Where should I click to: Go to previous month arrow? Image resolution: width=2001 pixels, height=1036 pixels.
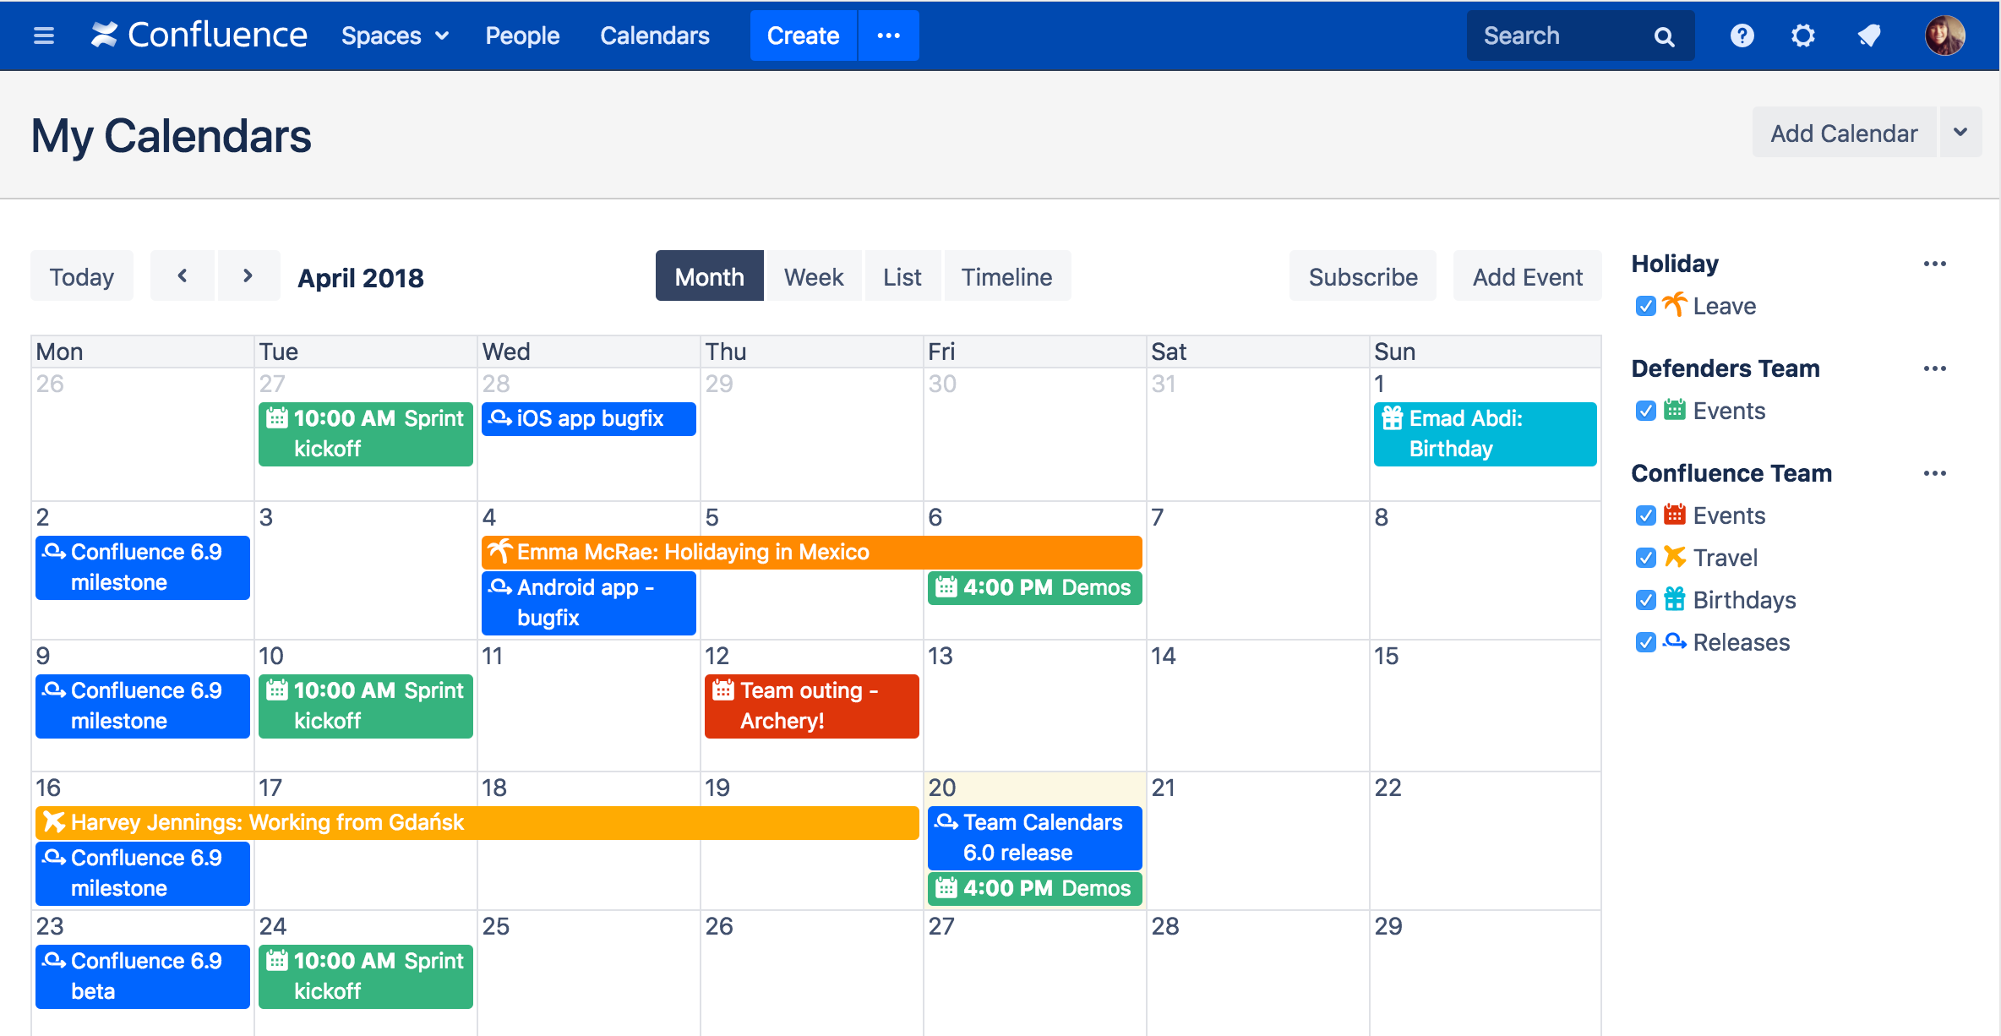coord(182,276)
